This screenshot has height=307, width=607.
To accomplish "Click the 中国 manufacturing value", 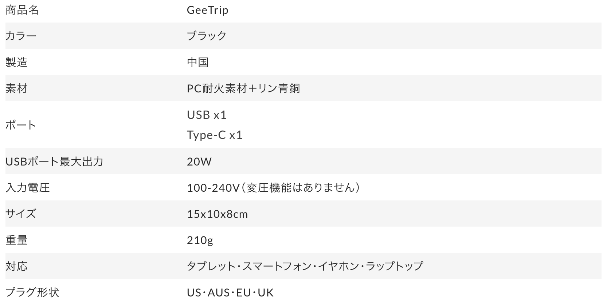I will tap(197, 62).
